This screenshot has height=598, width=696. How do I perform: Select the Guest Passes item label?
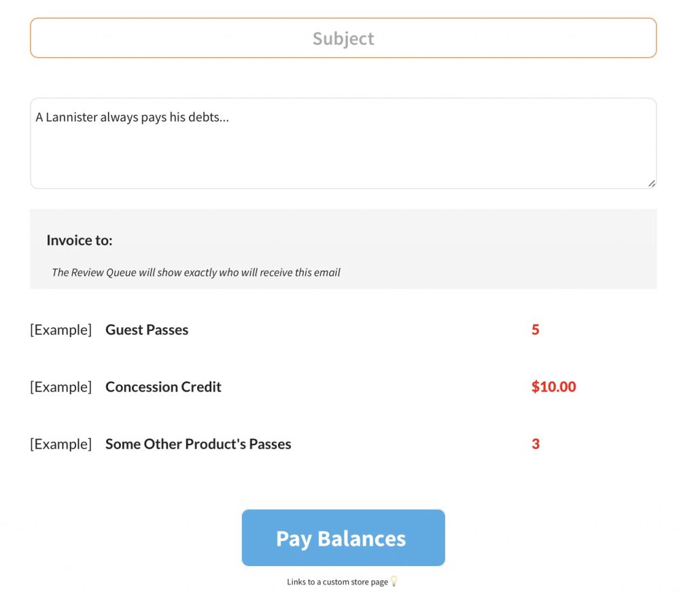[147, 330]
